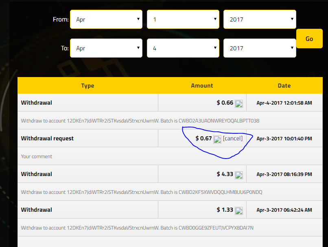Select the Withdrawal request row label
This screenshot has width=328, height=247.
47,138
